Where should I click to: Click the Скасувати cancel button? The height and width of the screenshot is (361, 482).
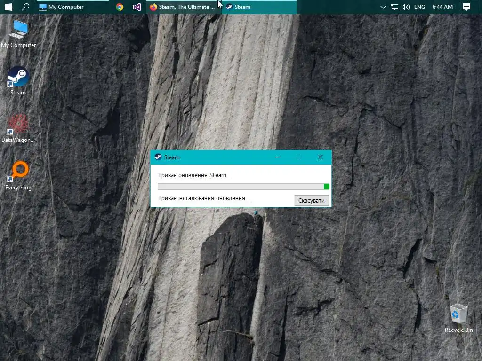click(312, 200)
